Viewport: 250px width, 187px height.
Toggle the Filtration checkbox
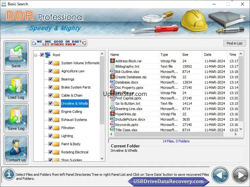coord(50,128)
